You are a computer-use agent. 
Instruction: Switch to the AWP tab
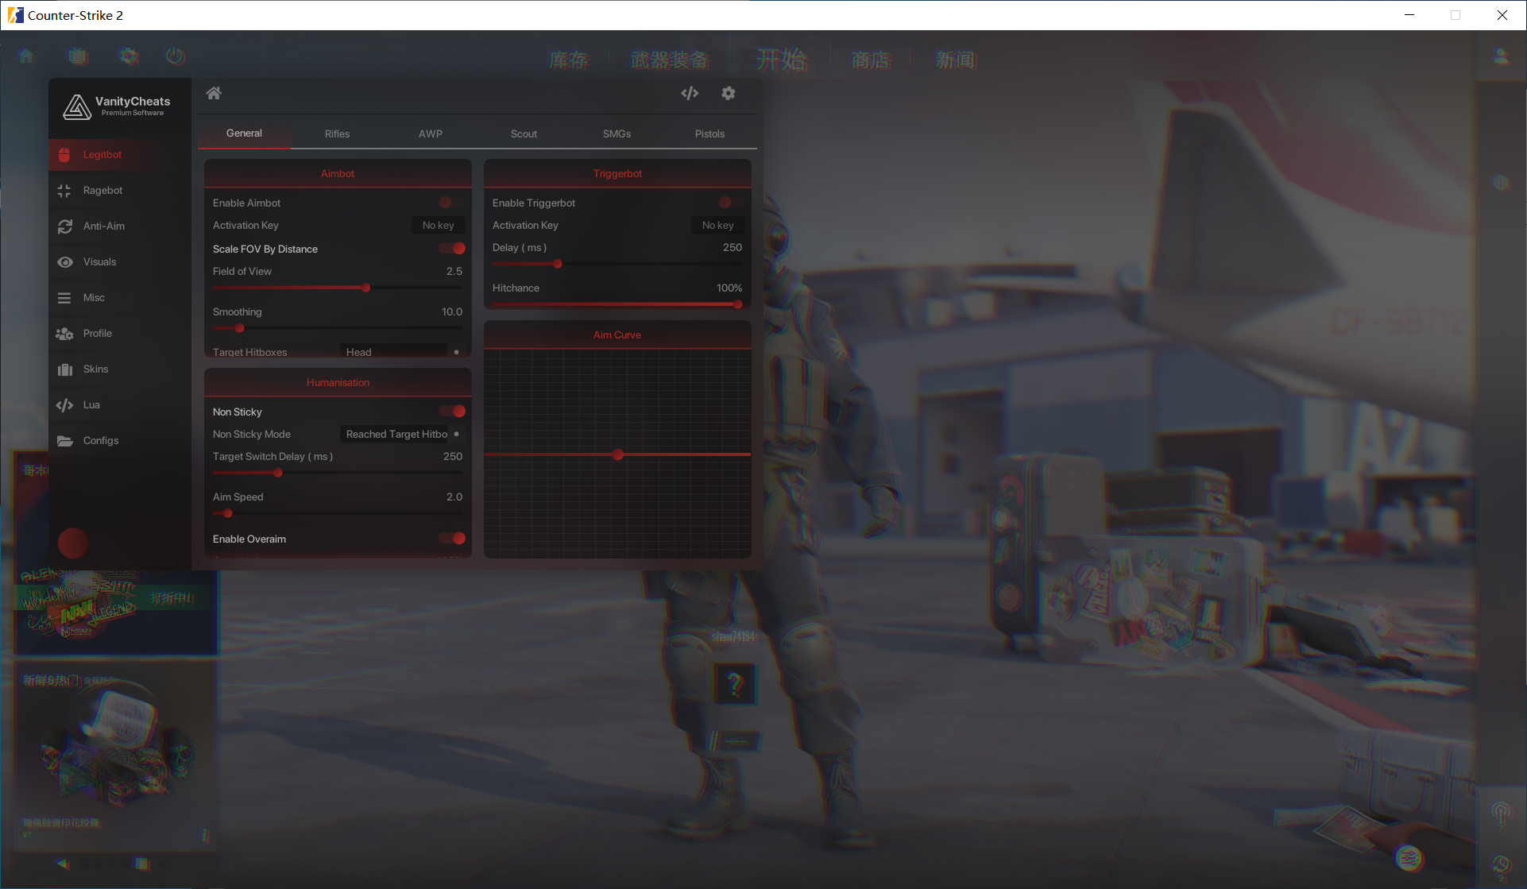430,133
